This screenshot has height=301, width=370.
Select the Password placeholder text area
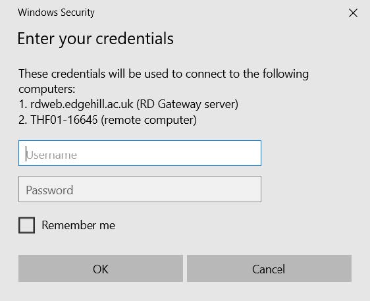(x=49, y=190)
